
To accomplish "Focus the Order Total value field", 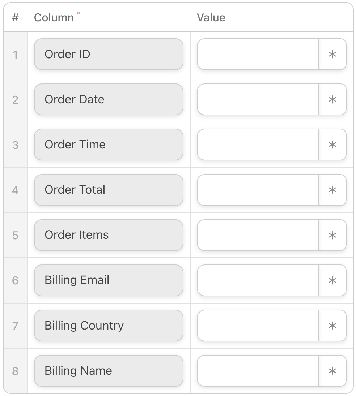I will point(258,190).
